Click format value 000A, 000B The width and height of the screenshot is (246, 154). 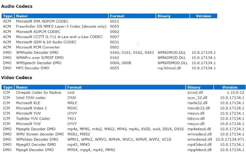120,63
